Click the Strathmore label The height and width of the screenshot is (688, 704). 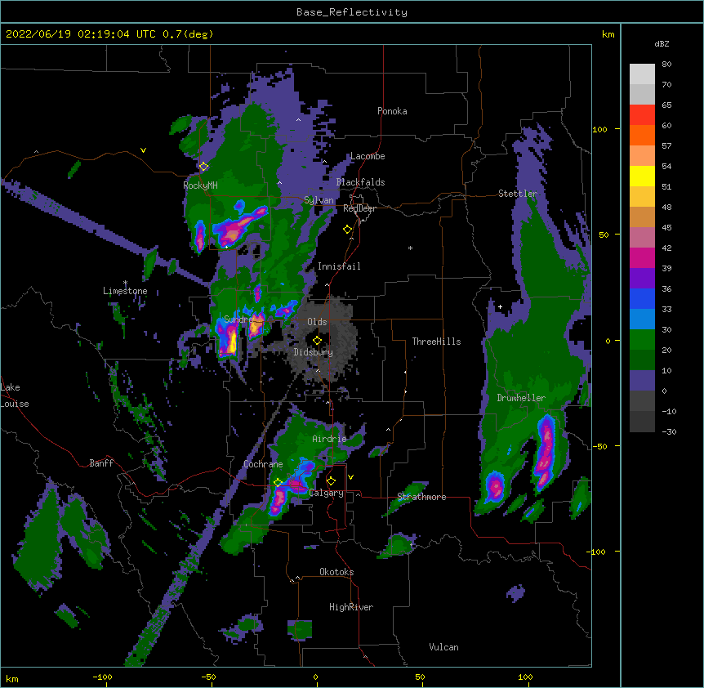click(421, 497)
